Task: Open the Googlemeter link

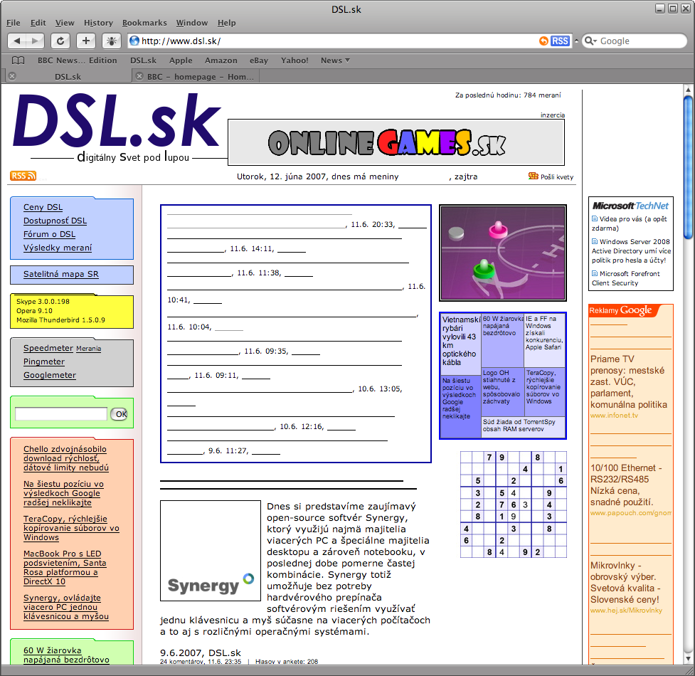Action: pos(50,376)
